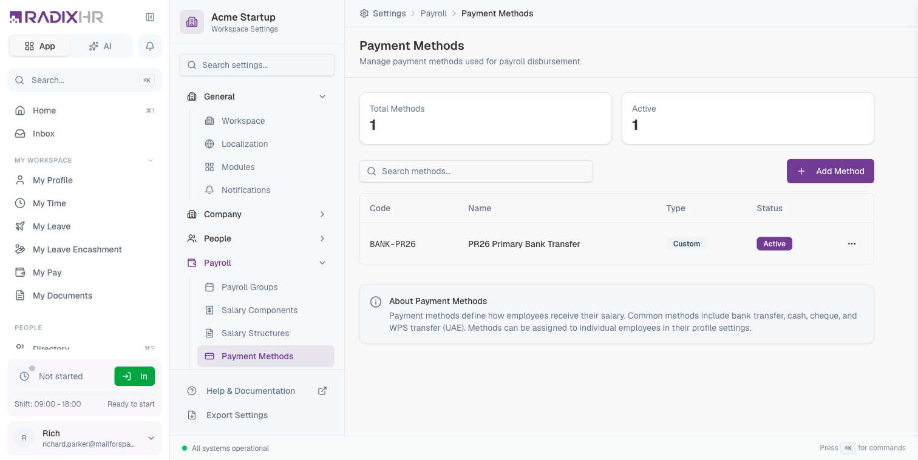Open the Directory item under People
Viewport: 918px width, 460px height.
click(84, 348)
